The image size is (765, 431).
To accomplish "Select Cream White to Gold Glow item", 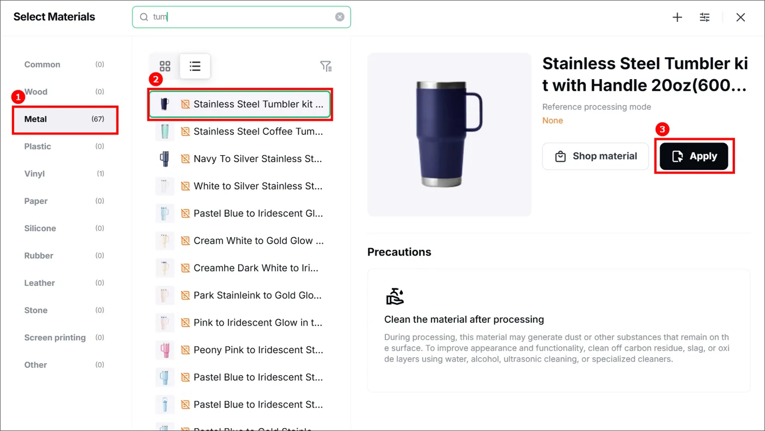I will (240, 241).
